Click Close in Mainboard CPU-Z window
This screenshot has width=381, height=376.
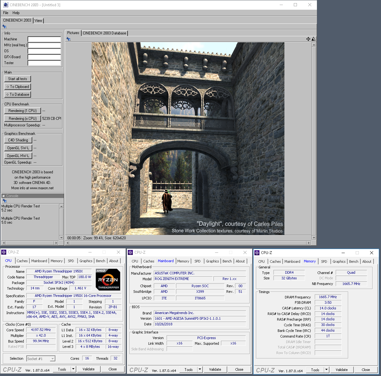click(x=239, y=369)
